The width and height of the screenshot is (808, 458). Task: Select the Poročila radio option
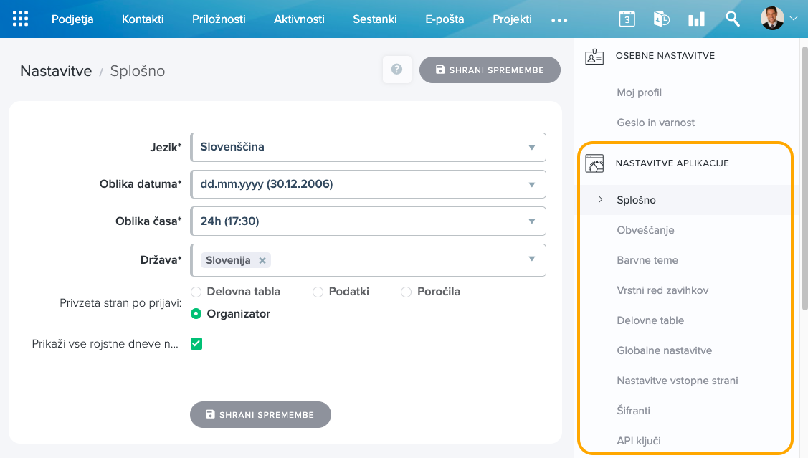click(406, 292)
